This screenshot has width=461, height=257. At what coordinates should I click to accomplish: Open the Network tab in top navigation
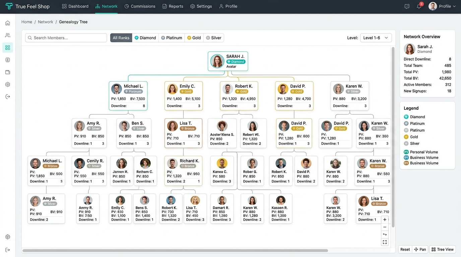pos(106,6)
